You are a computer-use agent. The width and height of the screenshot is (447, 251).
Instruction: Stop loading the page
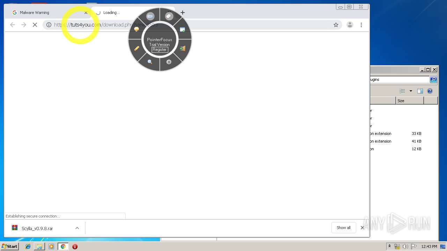coord(35,25)
